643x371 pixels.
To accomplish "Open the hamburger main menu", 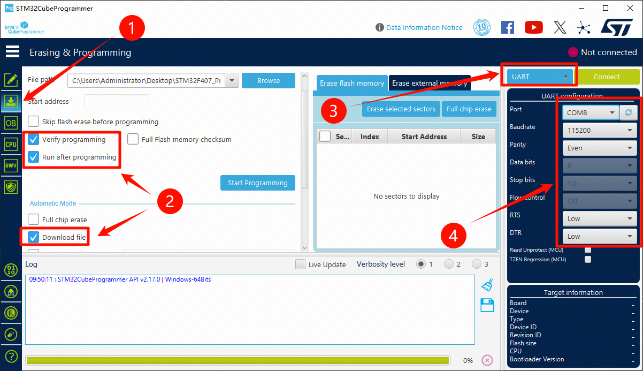I will (x=12, y=52).
